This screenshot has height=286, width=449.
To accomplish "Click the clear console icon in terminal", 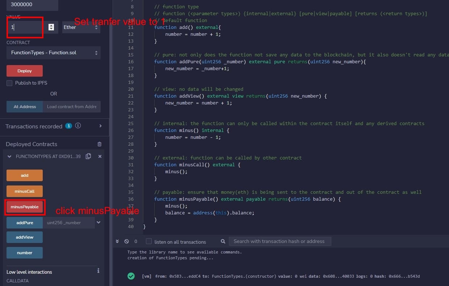I will tap(126, 241).
